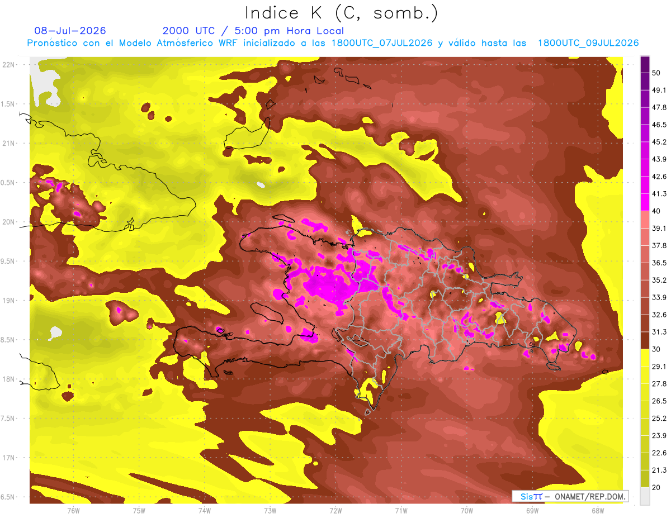Click the colorbar value '23.9'

coord(659,435)
